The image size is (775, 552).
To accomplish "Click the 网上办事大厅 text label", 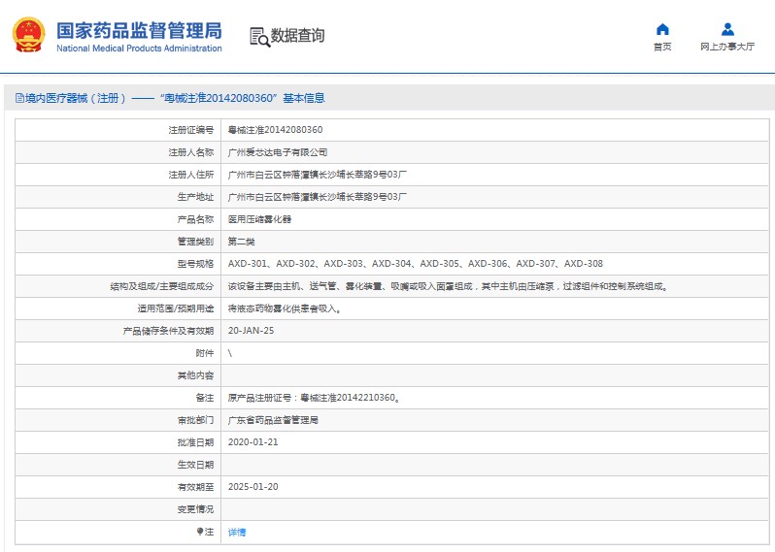I will (x=727, y=47).
